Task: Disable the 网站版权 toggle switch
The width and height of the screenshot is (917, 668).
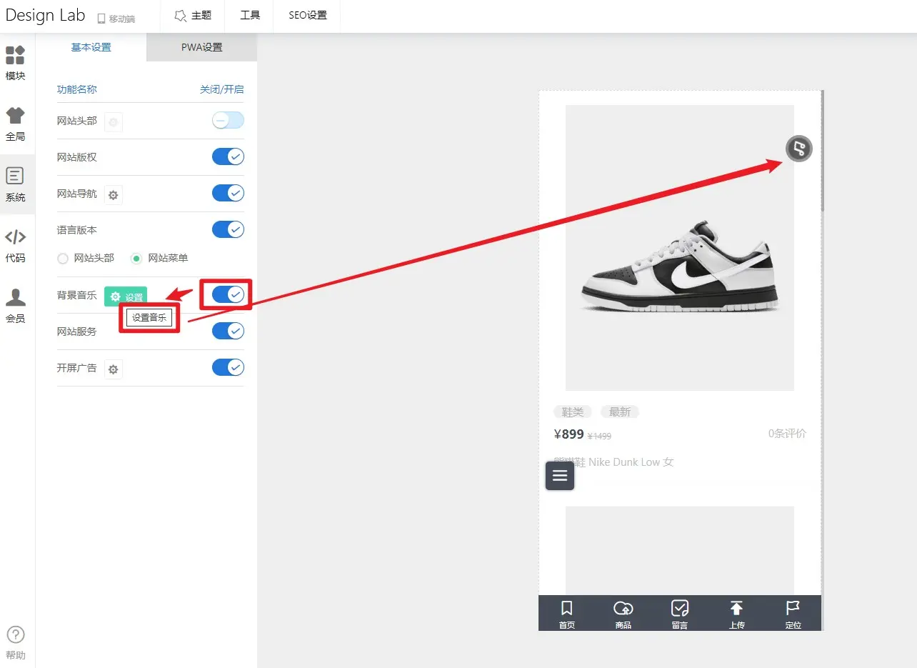Action: 228,157
